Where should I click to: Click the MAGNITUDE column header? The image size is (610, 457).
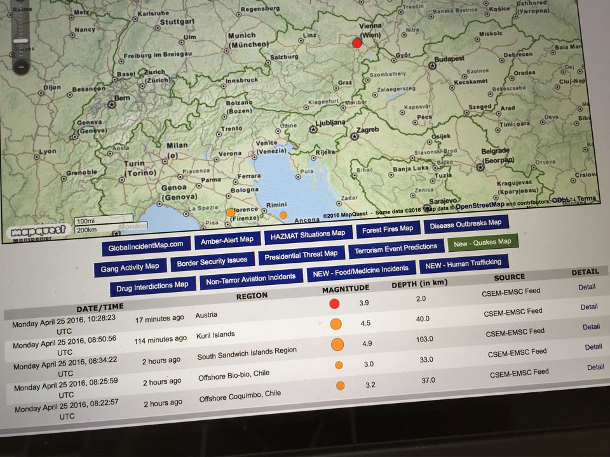pos(346,289)
